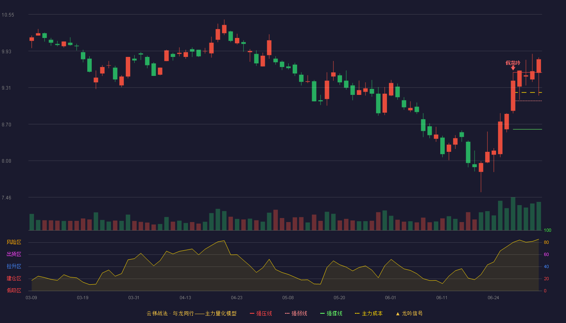The height and width of the screenshot is (323, 566).
Task: Click the pink dotted 强弱线 on chart
Action: 528,101
